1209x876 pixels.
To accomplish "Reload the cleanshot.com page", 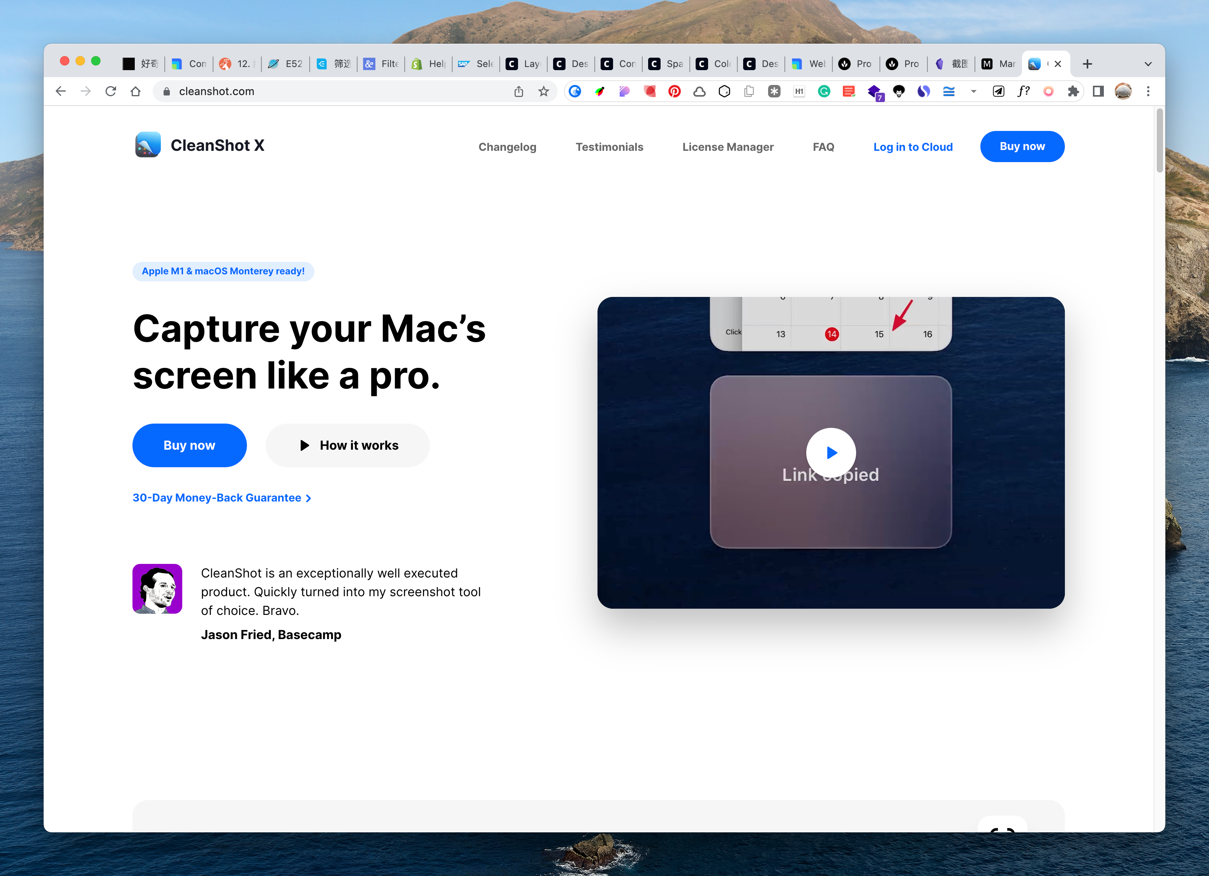I will click(111, 92).
